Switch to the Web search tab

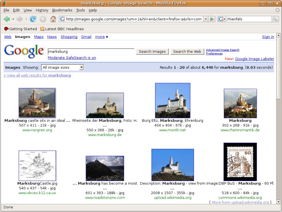[x=7, y=37]
